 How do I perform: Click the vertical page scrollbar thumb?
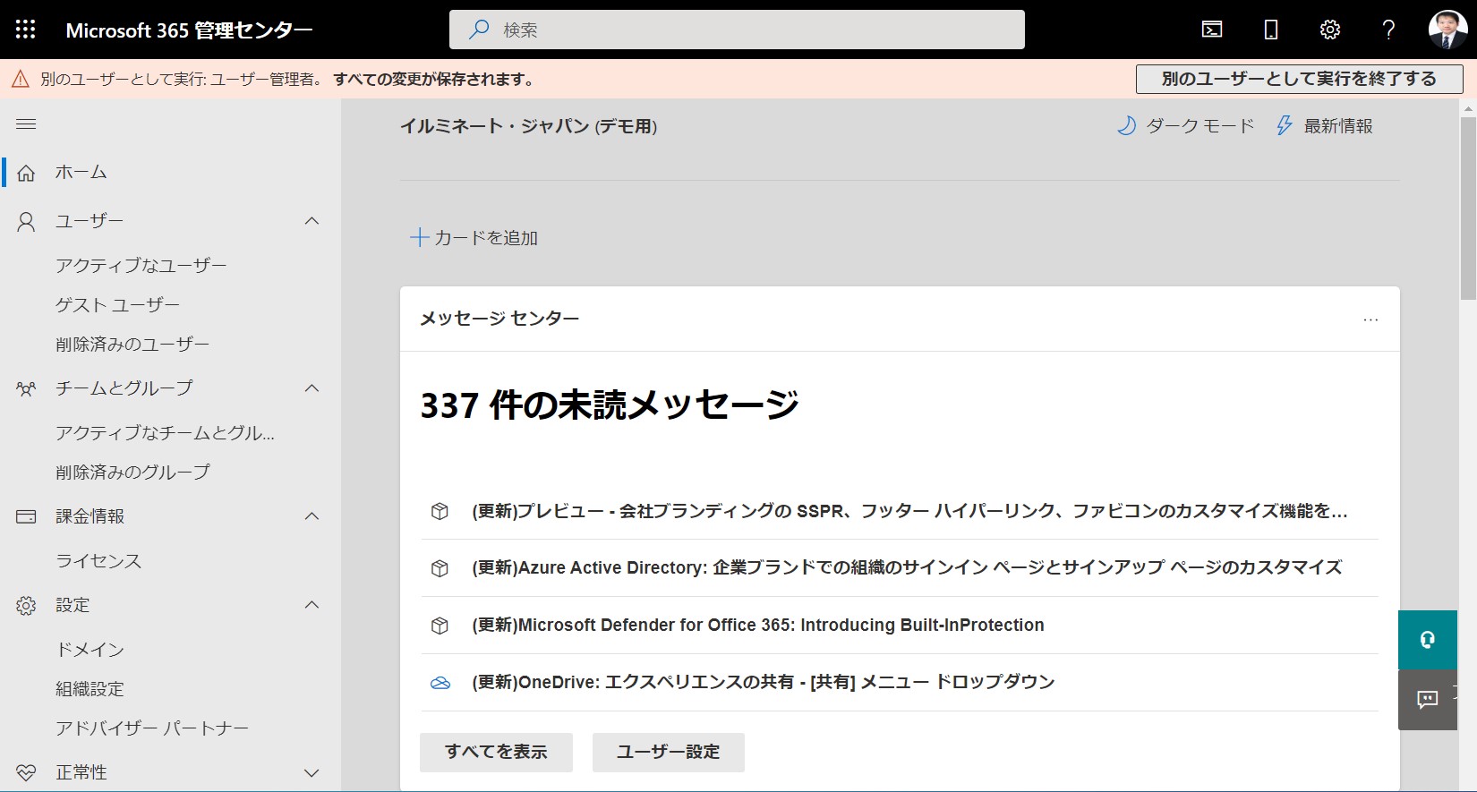1468,208
